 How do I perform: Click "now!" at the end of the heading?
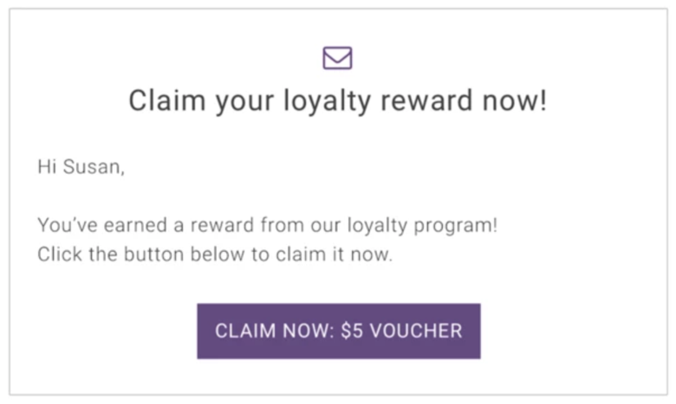pyautogui.click(x=515, y=100)
